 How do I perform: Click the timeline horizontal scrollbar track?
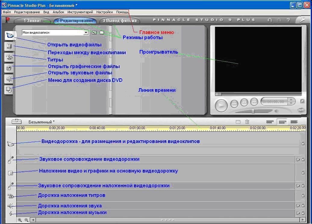168,220
